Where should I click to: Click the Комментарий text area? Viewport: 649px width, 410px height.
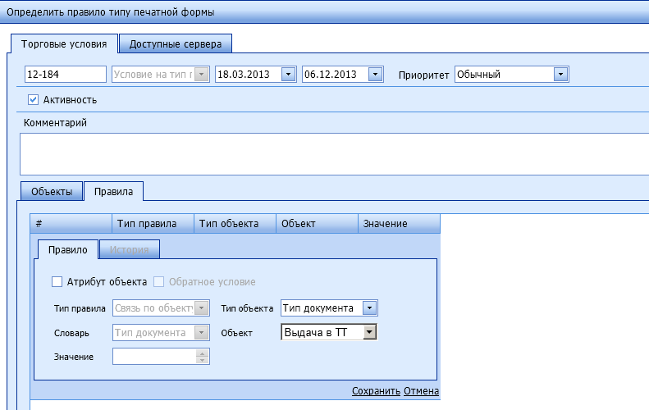pos(328,154)
